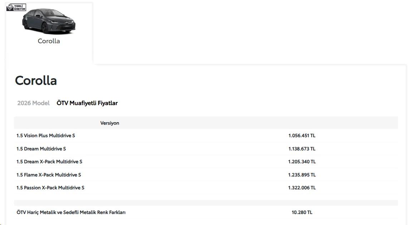413x225 pixels.
Task: Click the 1.322.006 TL price
Action: point(302,187)
